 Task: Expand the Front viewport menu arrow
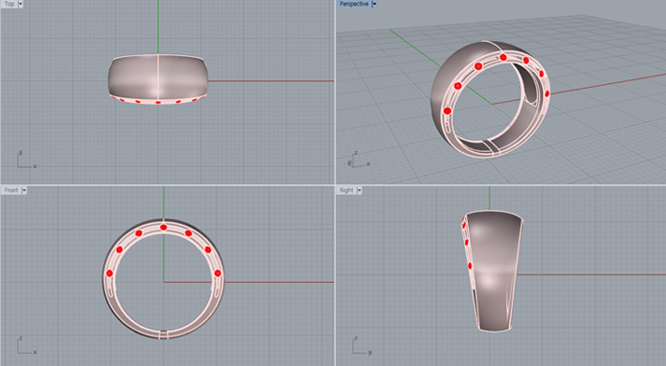[x=24, y=190]
